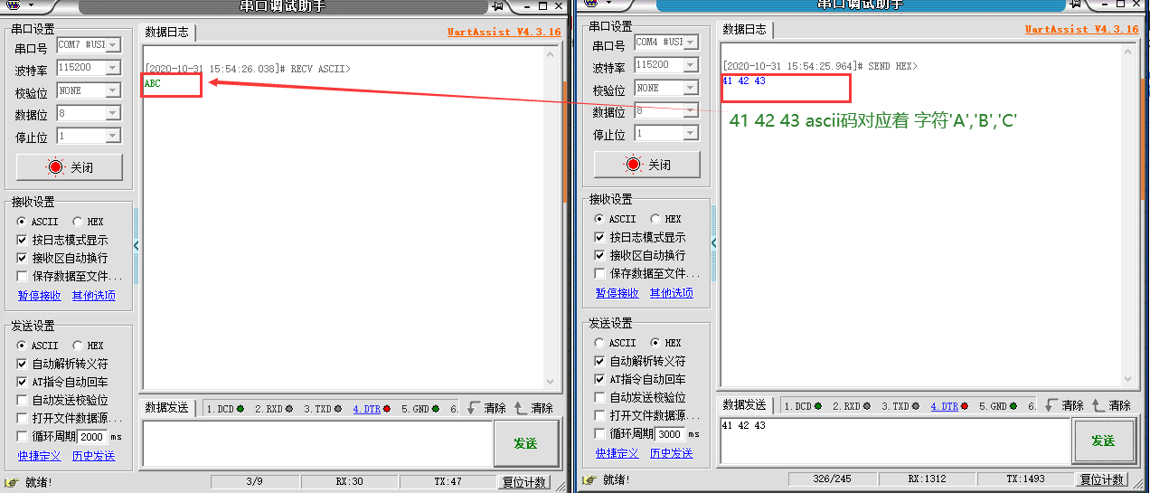Enable 循环周期 checkbox in right window
This screenshot has width=1150, height=493.
(x=600, y=433)
